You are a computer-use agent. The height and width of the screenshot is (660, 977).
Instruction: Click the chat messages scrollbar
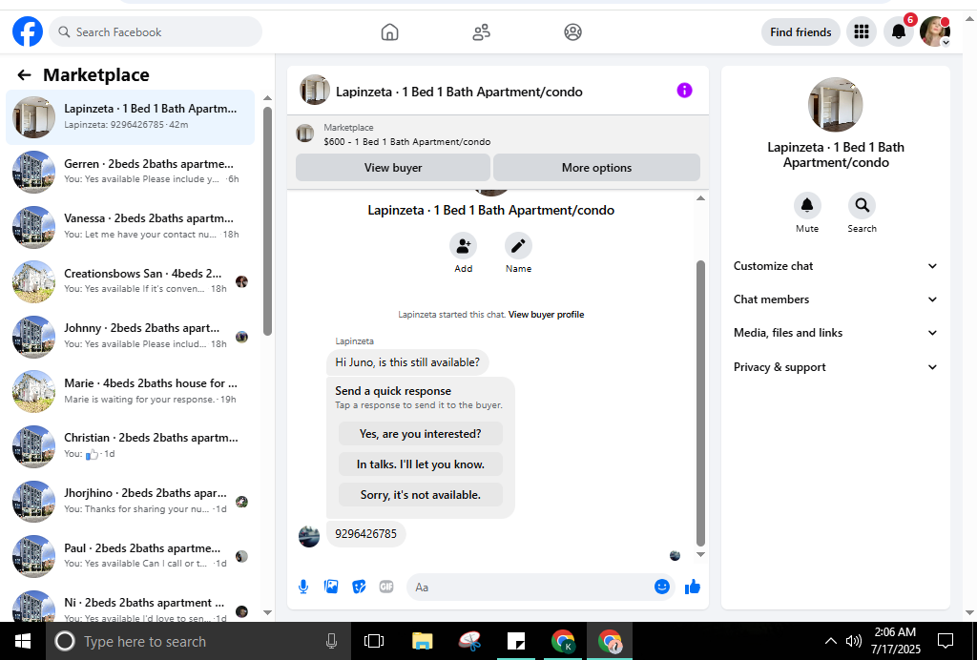tap(700, 403)
